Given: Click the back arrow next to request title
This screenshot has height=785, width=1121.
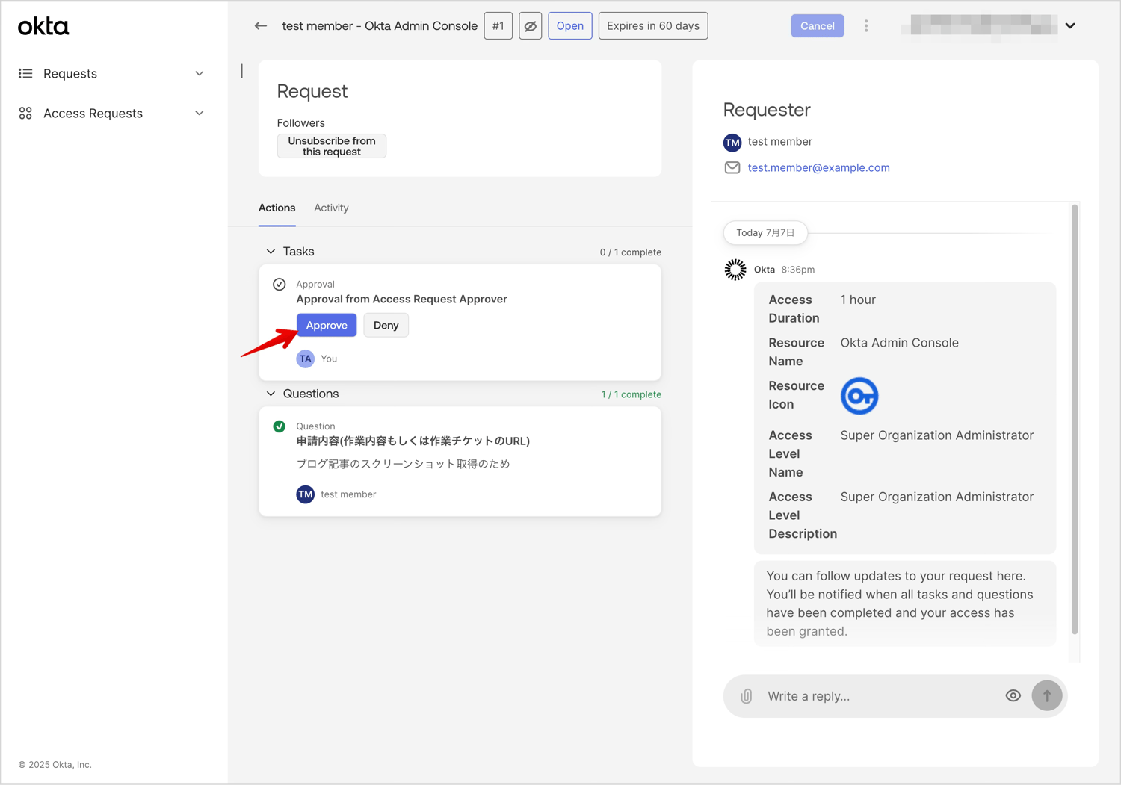Looking at the screenshot, I should click(x=260, y=25).
